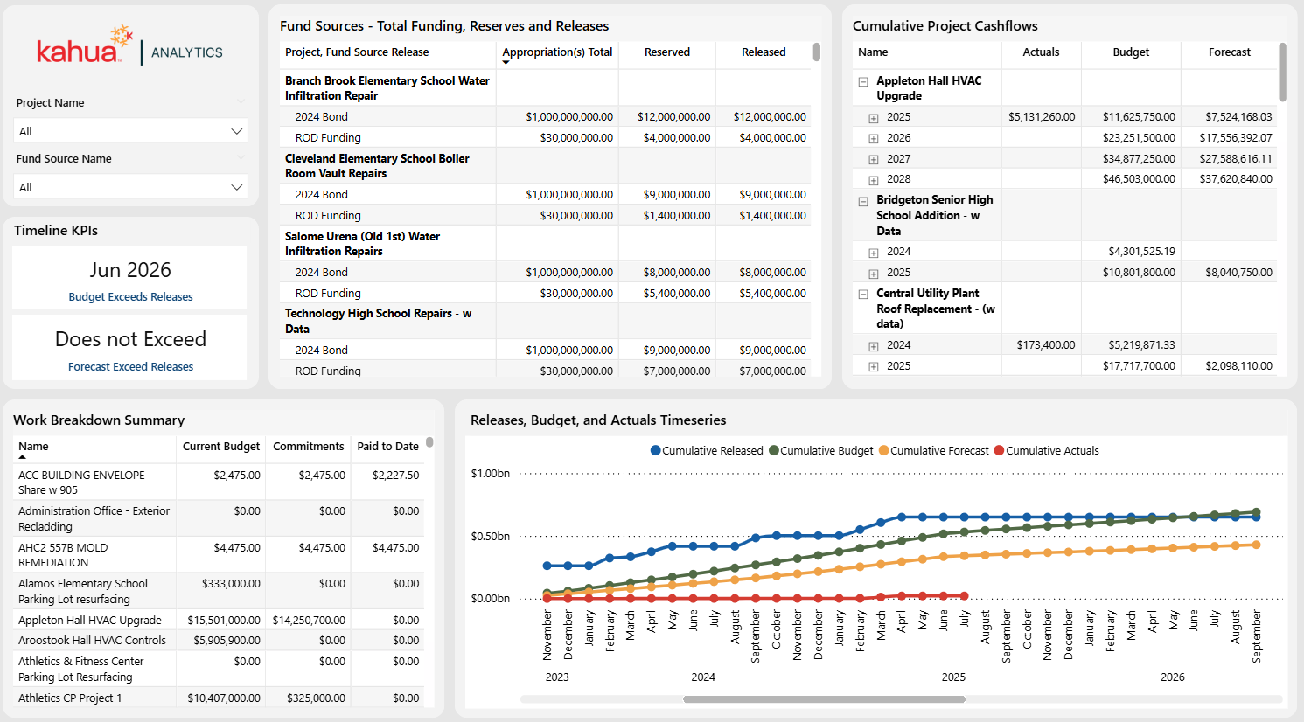Open the Project Name dropdown

pos(131,131)
